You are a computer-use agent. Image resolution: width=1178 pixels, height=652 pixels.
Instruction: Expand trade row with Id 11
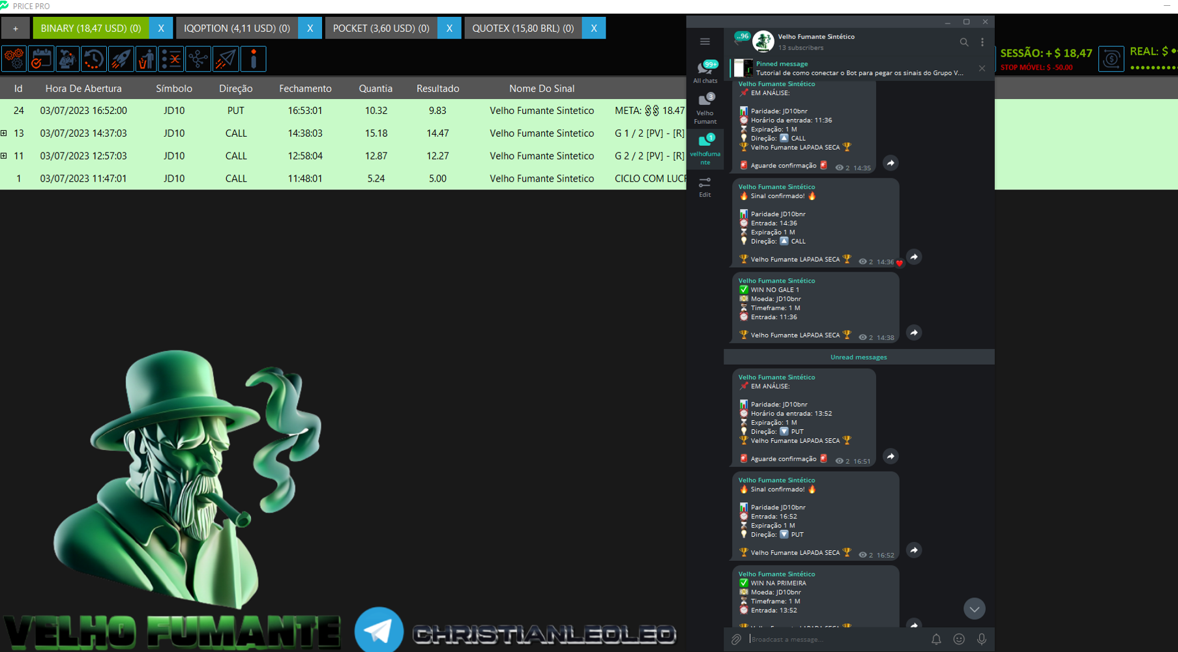pyautogui.click(x=4, y=156)
